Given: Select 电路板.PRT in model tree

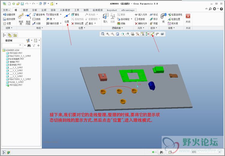Looking at the screenshot, I should pos(13,62).
